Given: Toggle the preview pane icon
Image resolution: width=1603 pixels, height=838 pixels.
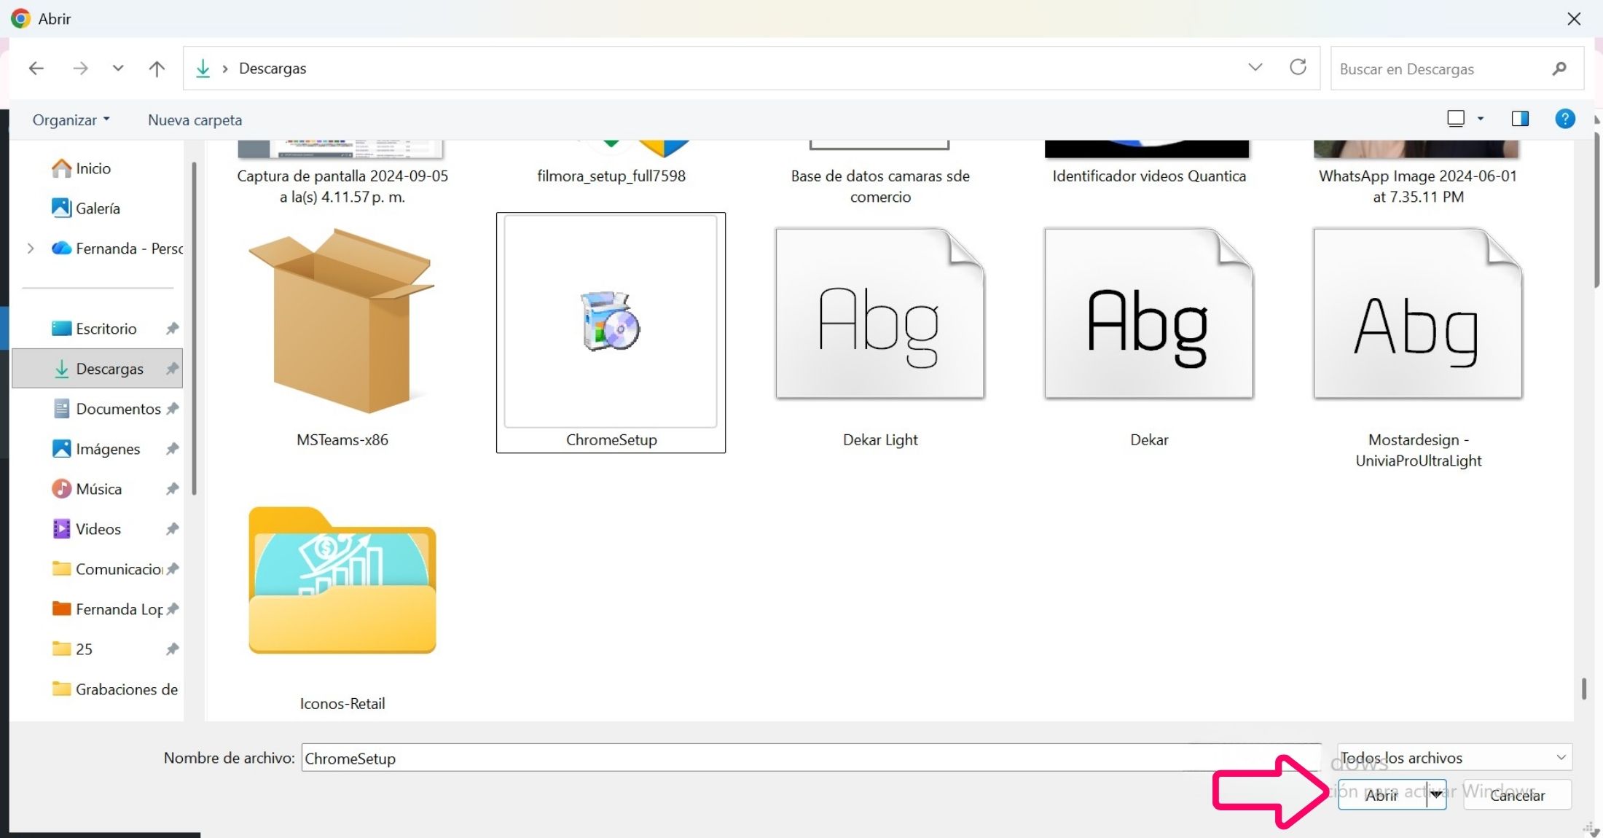Looking at the screenshot, I should tap(1520, 119).
